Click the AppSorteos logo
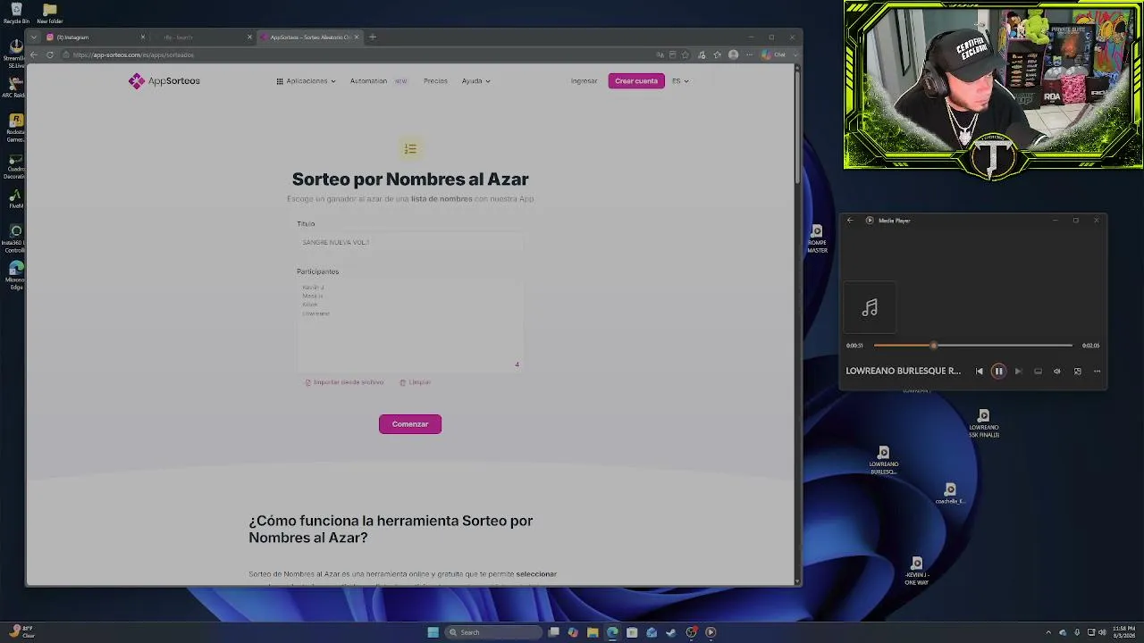The height and width of the screenshot is (643, 1144). pyautogui.click(x=164, y=81)
